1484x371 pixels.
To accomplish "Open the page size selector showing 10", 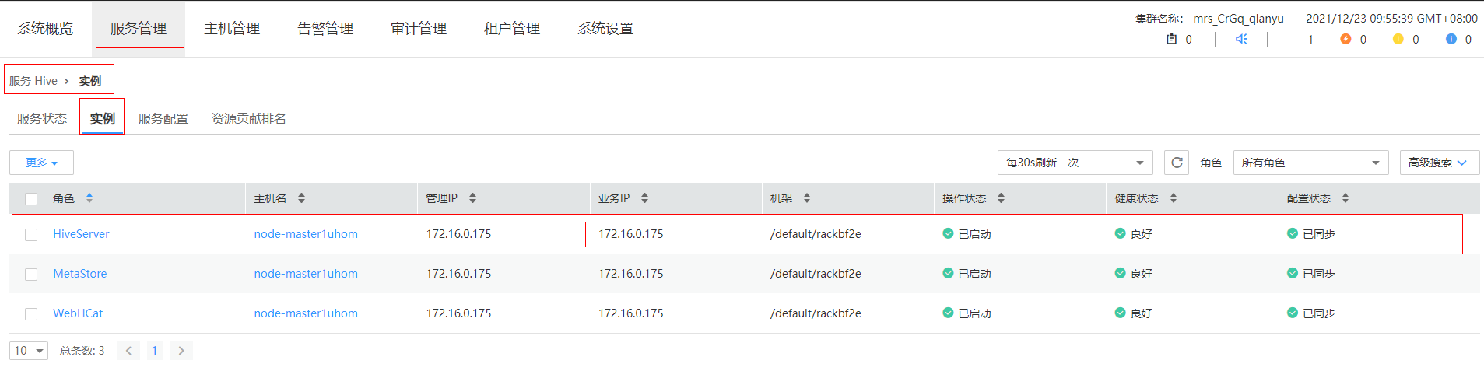I will click(29, 351).
